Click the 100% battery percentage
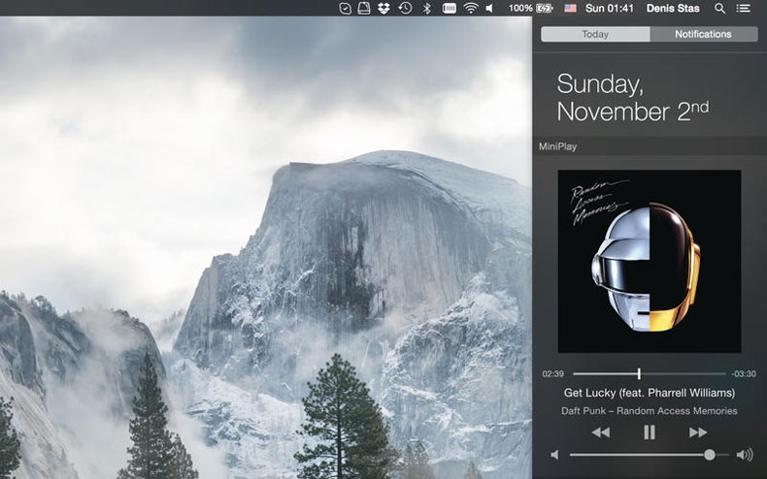 click(x=520, y=9)
